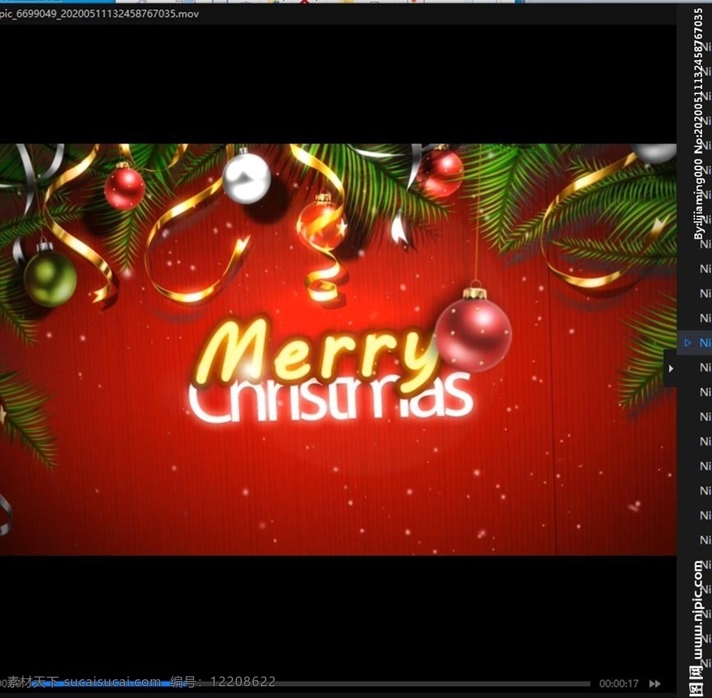Click the 00:00:17 time display
Image resolution: width=712 pixels, height=698 pixels.
[x=618, y=683]
